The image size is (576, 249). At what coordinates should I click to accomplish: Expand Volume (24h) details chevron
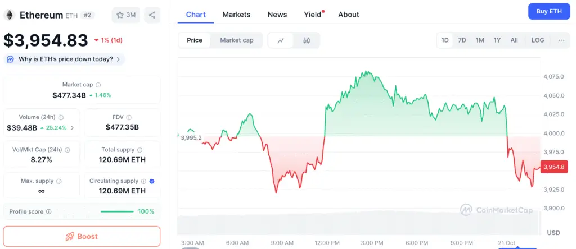coord(71,128)
